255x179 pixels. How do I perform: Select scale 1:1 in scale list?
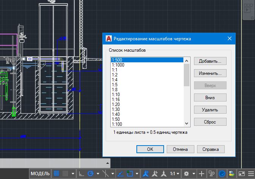tap(147, 70)
